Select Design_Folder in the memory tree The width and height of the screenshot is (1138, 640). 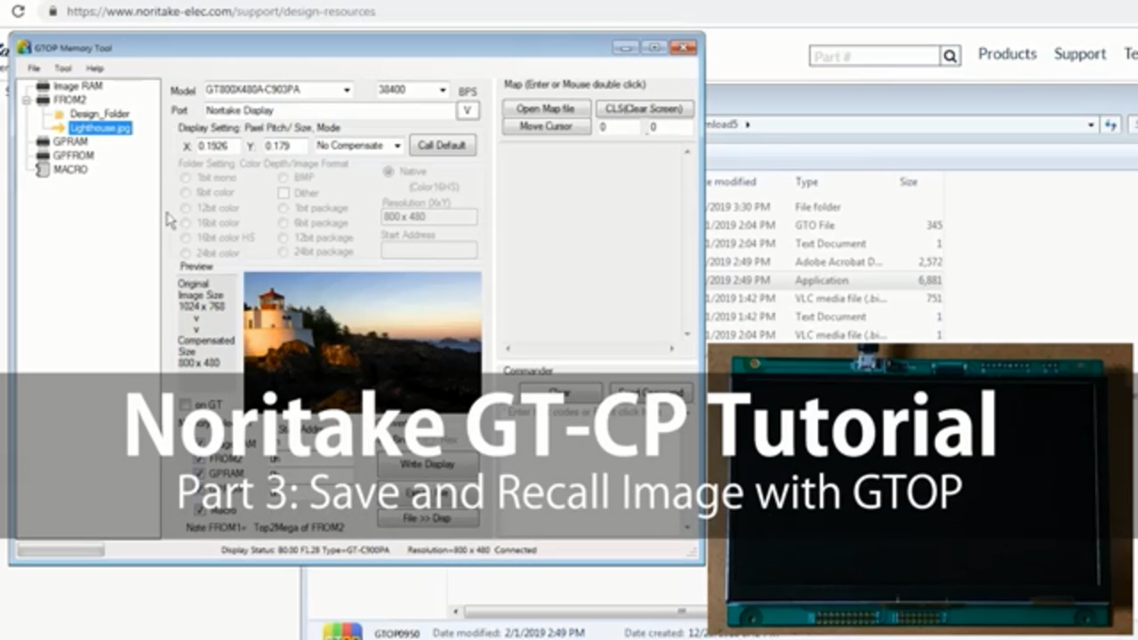tap(100, 114)
